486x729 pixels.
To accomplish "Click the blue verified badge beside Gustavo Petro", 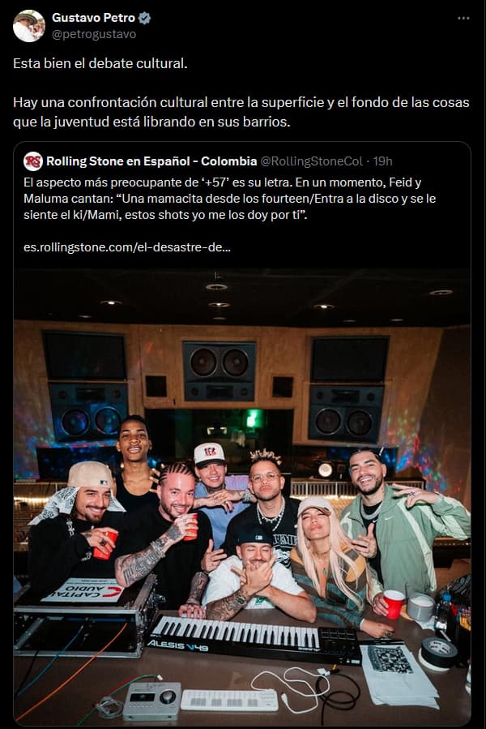I will (x=145, y=18).
